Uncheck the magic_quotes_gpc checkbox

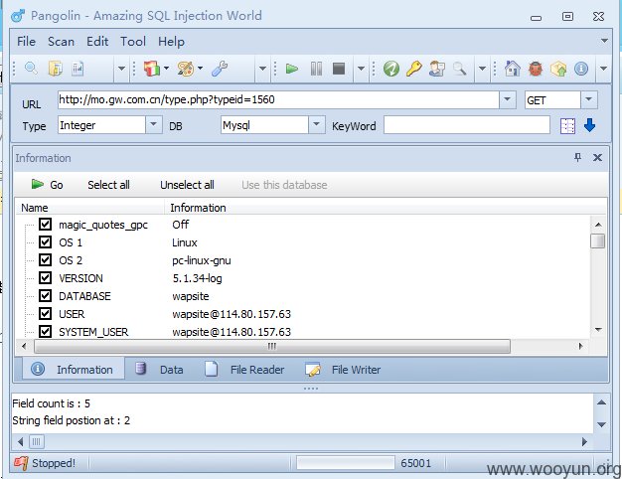pos(45,225)
